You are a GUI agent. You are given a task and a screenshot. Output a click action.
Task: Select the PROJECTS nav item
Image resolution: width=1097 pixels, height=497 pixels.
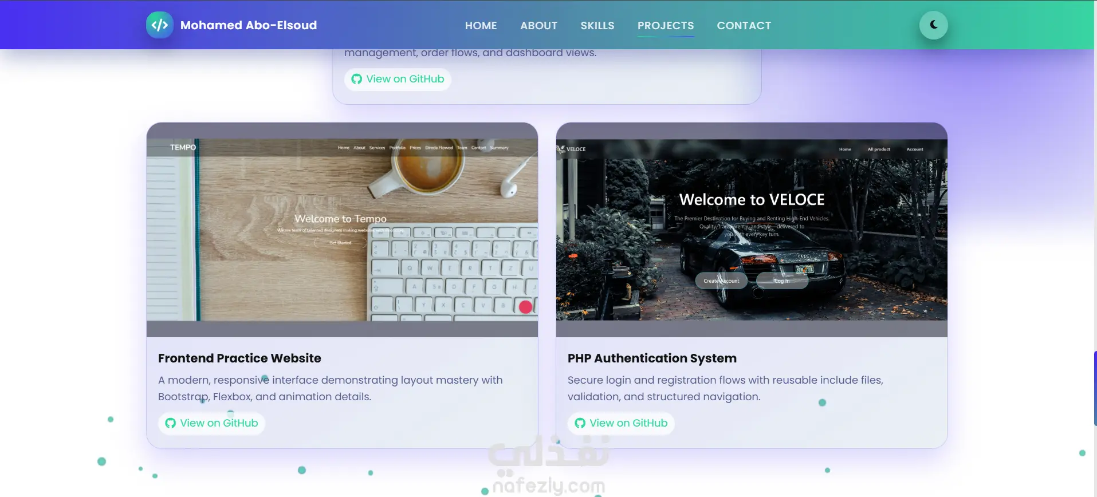(665, 26)
